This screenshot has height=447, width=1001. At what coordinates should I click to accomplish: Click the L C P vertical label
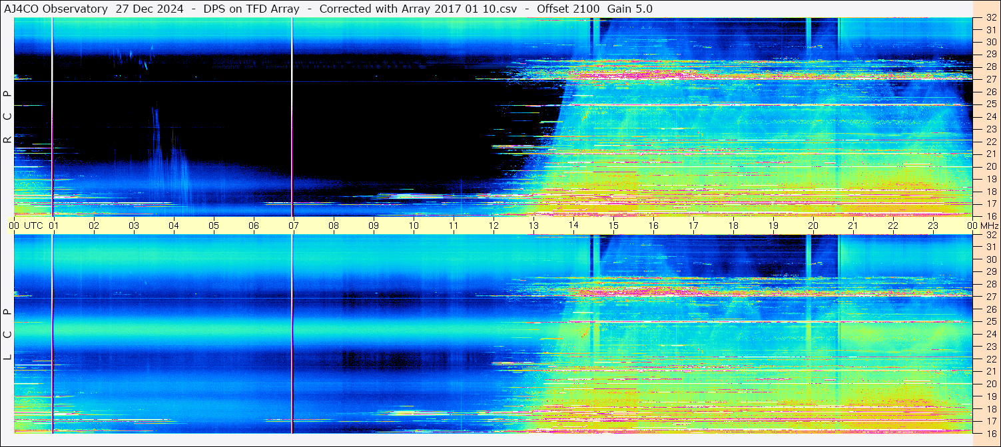[7, 335]
